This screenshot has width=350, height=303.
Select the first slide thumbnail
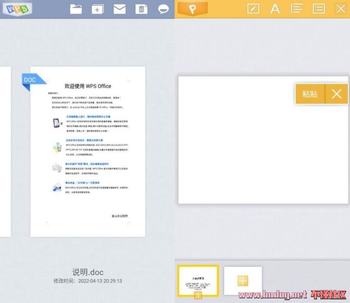[x=198, y=281]
